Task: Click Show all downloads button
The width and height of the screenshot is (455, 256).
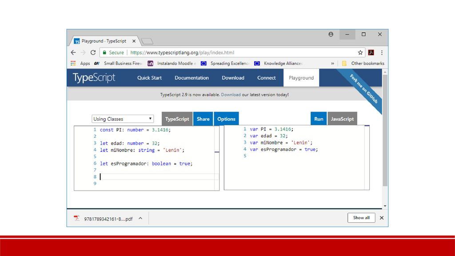Action: [361, 218]
